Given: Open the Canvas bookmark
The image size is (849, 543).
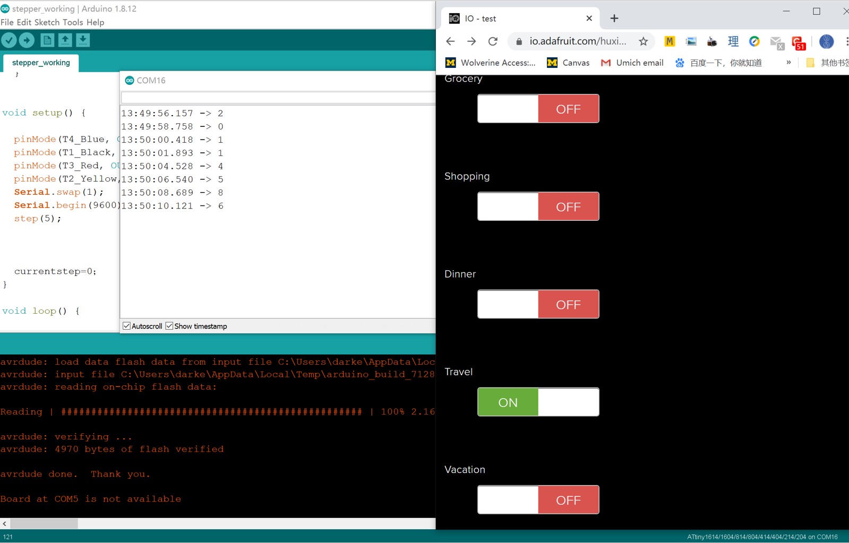Looking at the screenshot, I should (568, 63).
